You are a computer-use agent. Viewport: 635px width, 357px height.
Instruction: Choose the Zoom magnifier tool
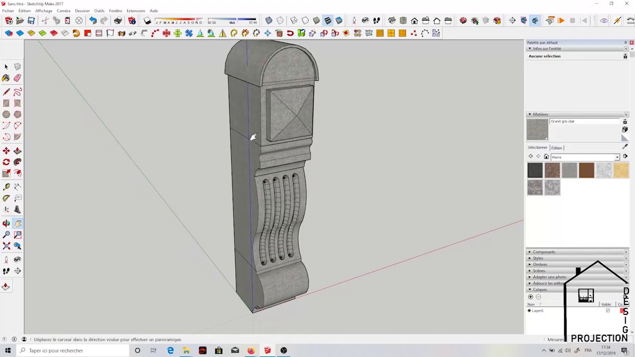(x=6, y=235)
